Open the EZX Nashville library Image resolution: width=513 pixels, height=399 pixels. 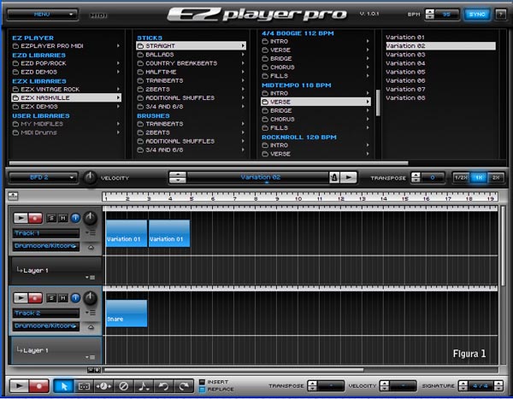coord(67,97)
